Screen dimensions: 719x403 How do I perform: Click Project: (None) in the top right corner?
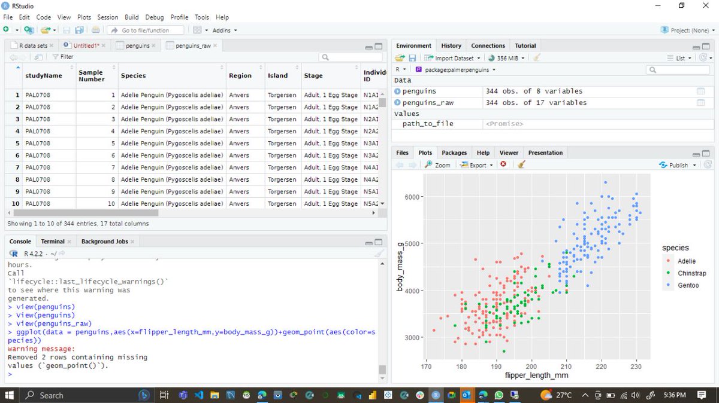click(x=690, y=29)
